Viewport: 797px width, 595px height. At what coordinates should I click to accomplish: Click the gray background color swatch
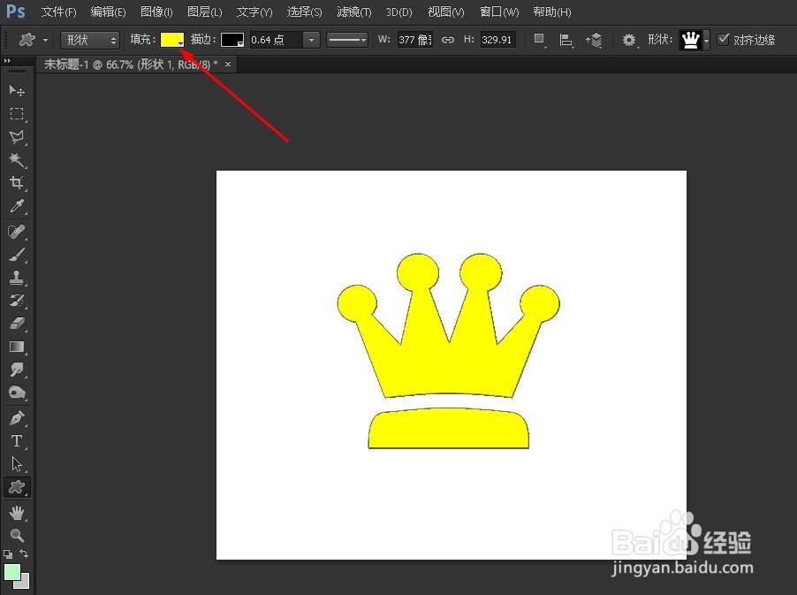(24, 584)
